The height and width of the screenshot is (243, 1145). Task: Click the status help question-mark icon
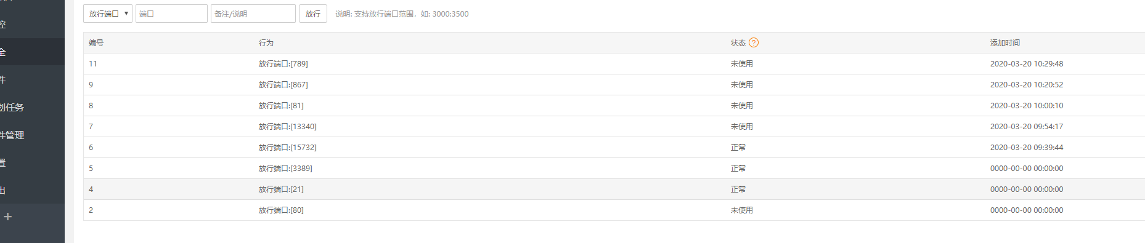(x=754, y=42)
